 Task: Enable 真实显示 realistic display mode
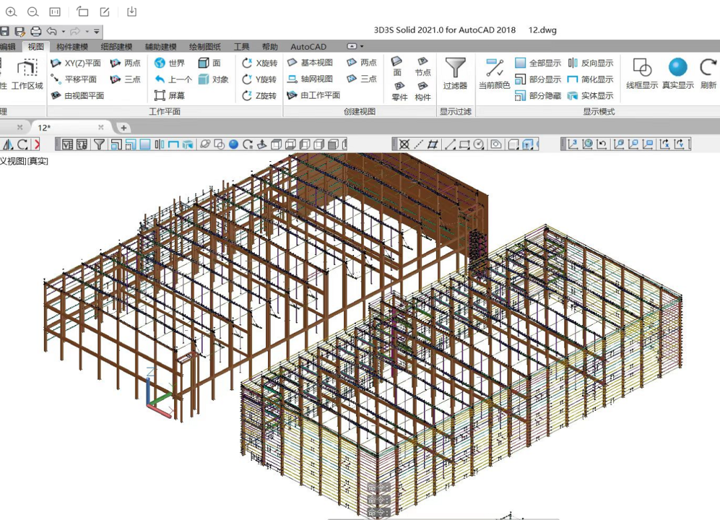(677, 73)
